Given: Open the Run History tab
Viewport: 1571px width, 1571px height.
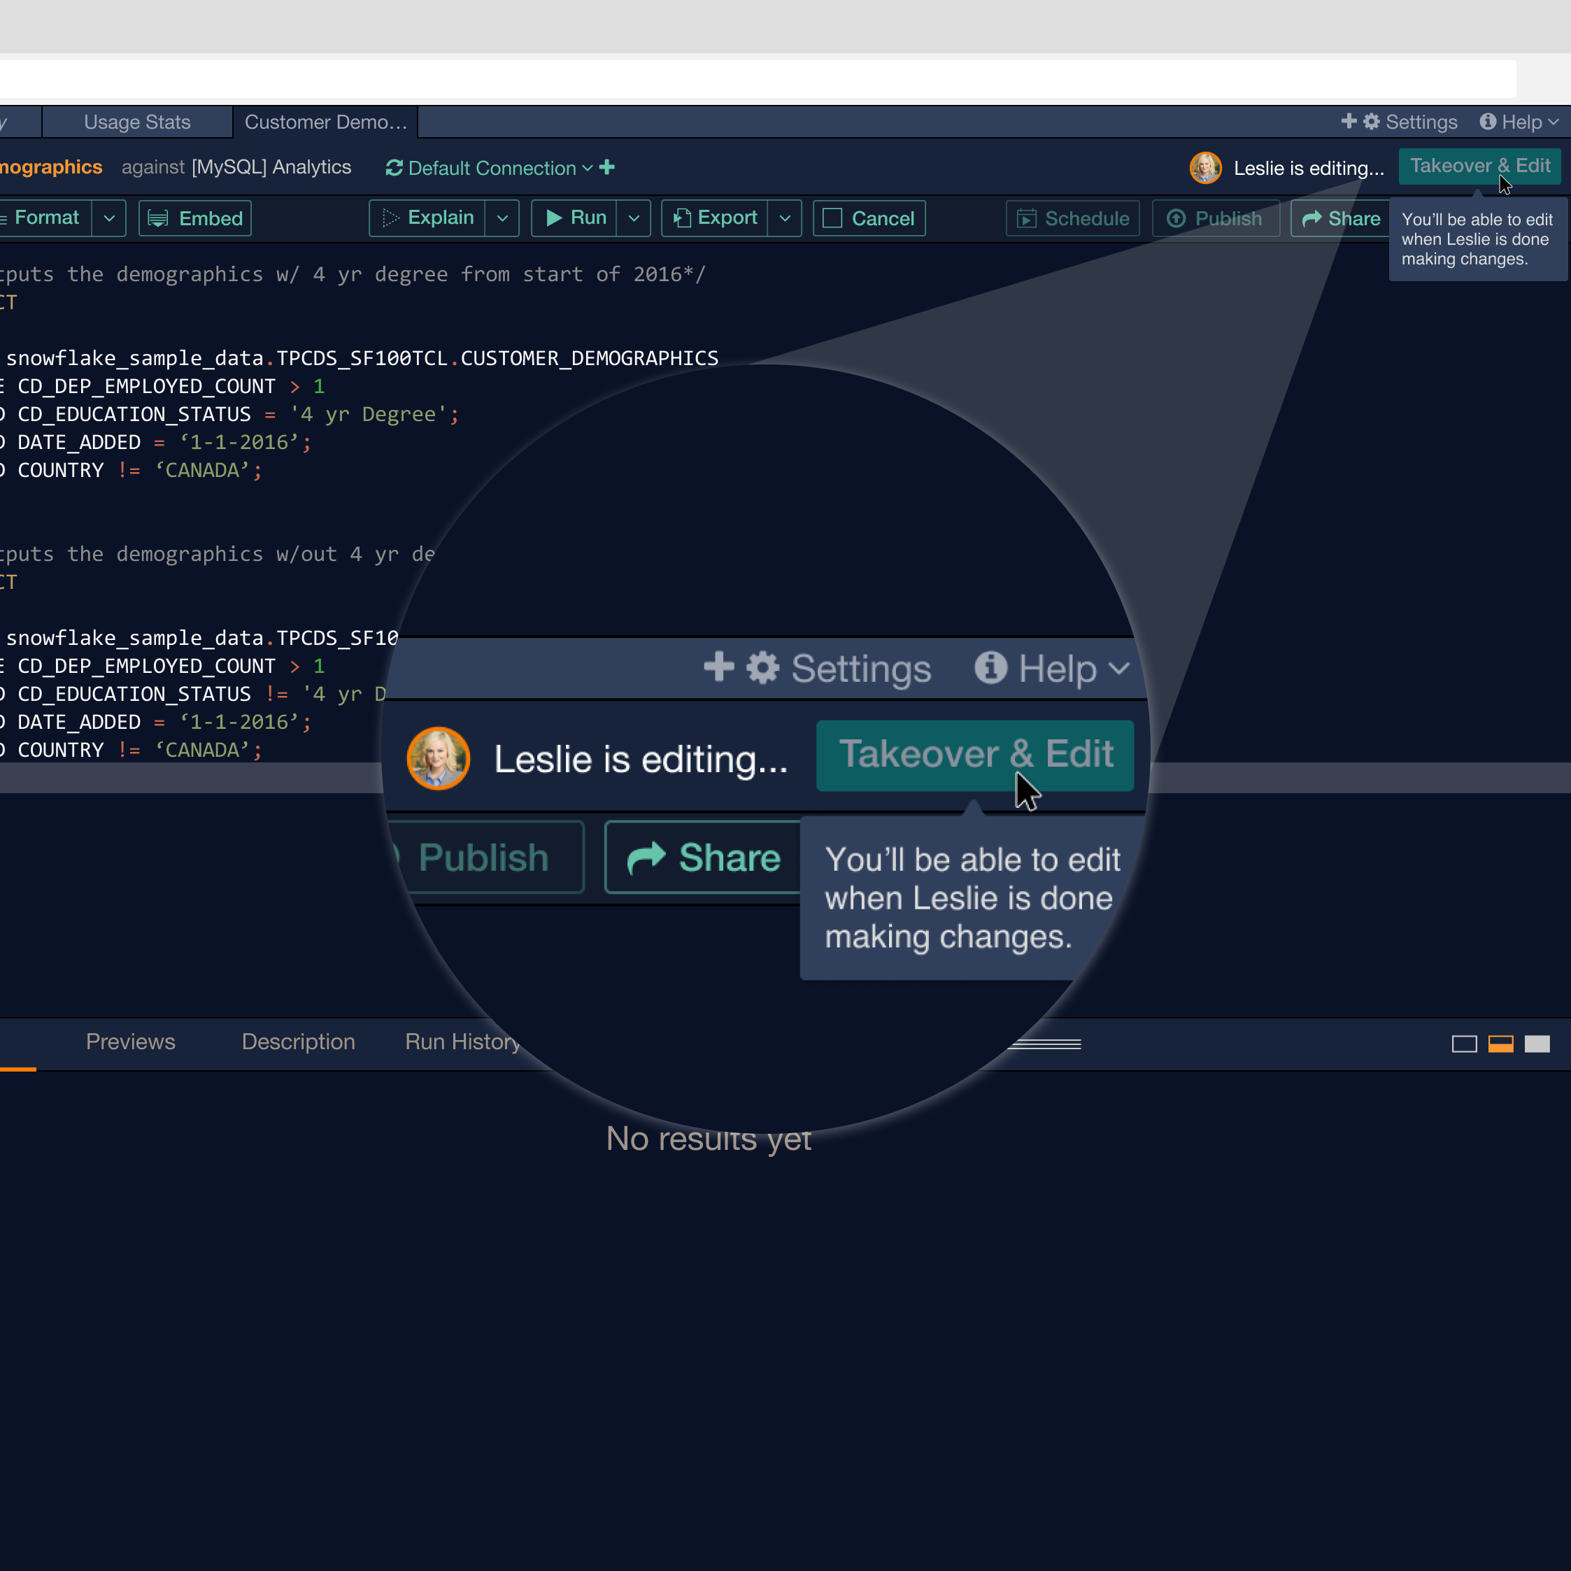Looking at the screenshot, I should click(x=462, y=1042).
